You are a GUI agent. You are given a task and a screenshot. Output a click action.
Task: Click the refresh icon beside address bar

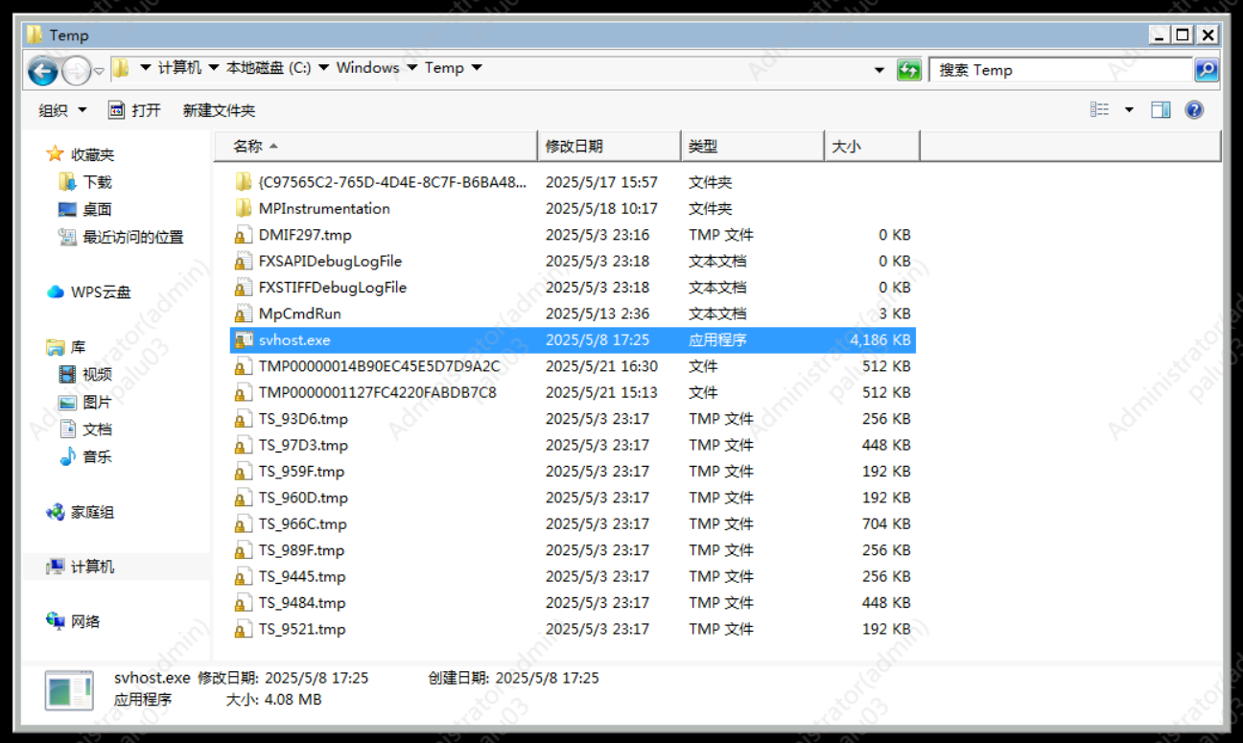pos(908,70)
